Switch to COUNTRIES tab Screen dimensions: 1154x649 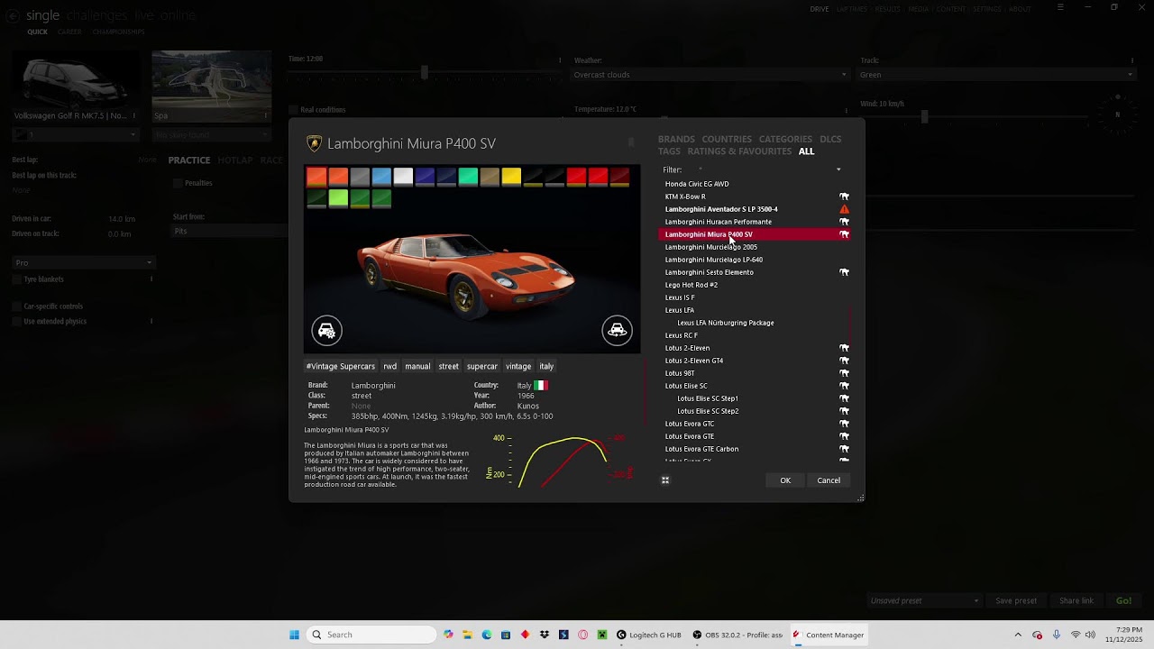tap(727, 140)
